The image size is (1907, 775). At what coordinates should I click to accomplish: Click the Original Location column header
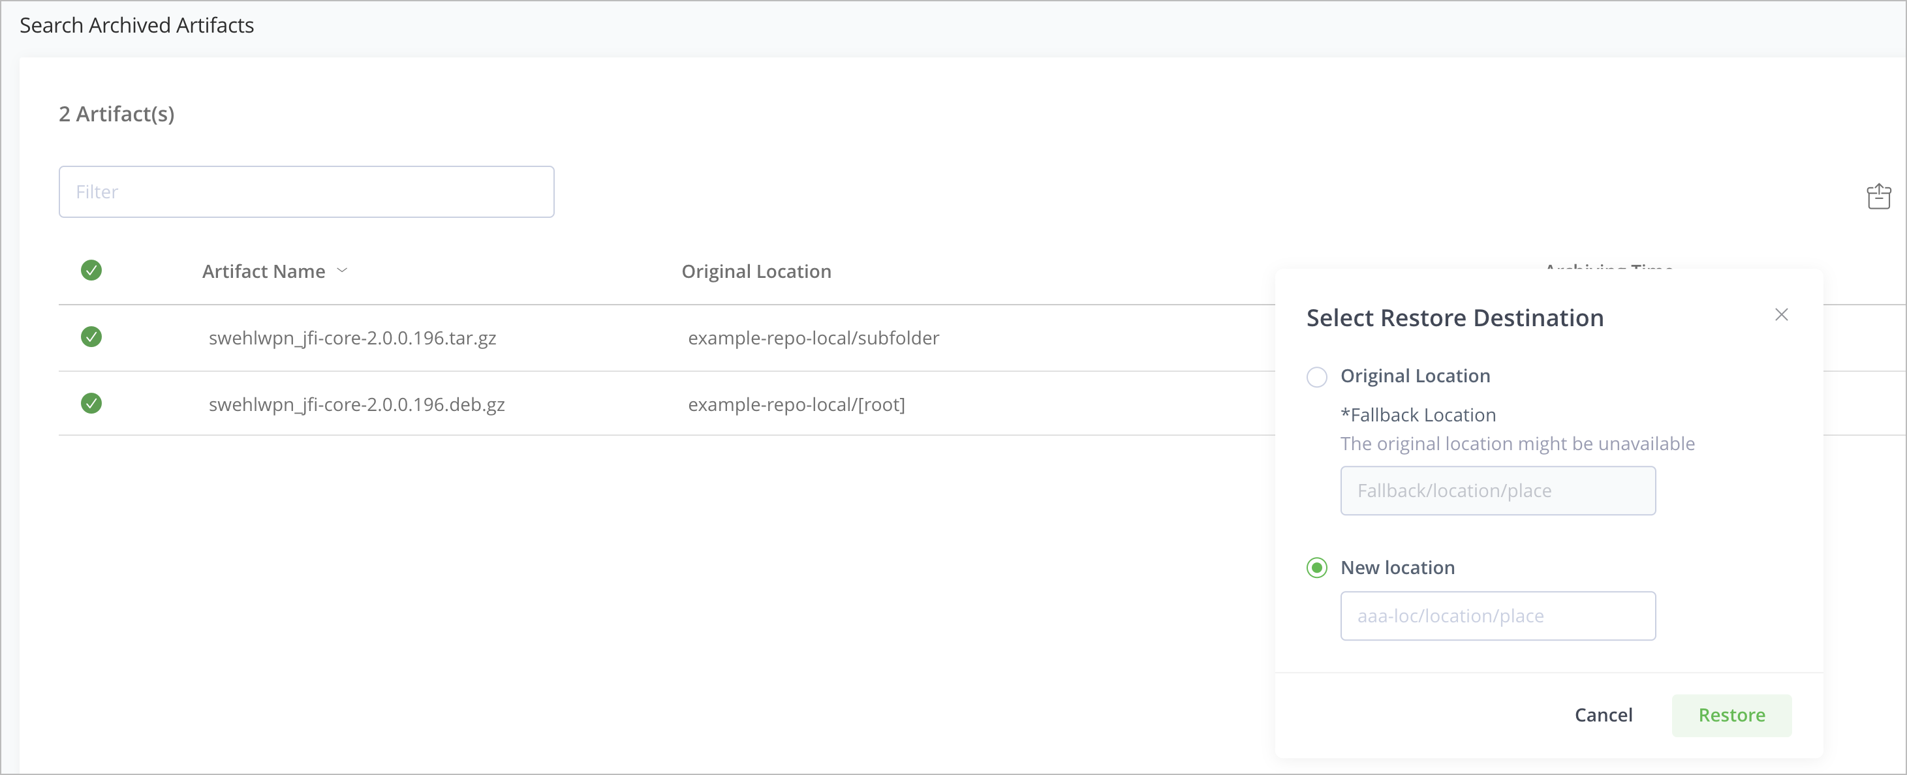click(756, 271)
